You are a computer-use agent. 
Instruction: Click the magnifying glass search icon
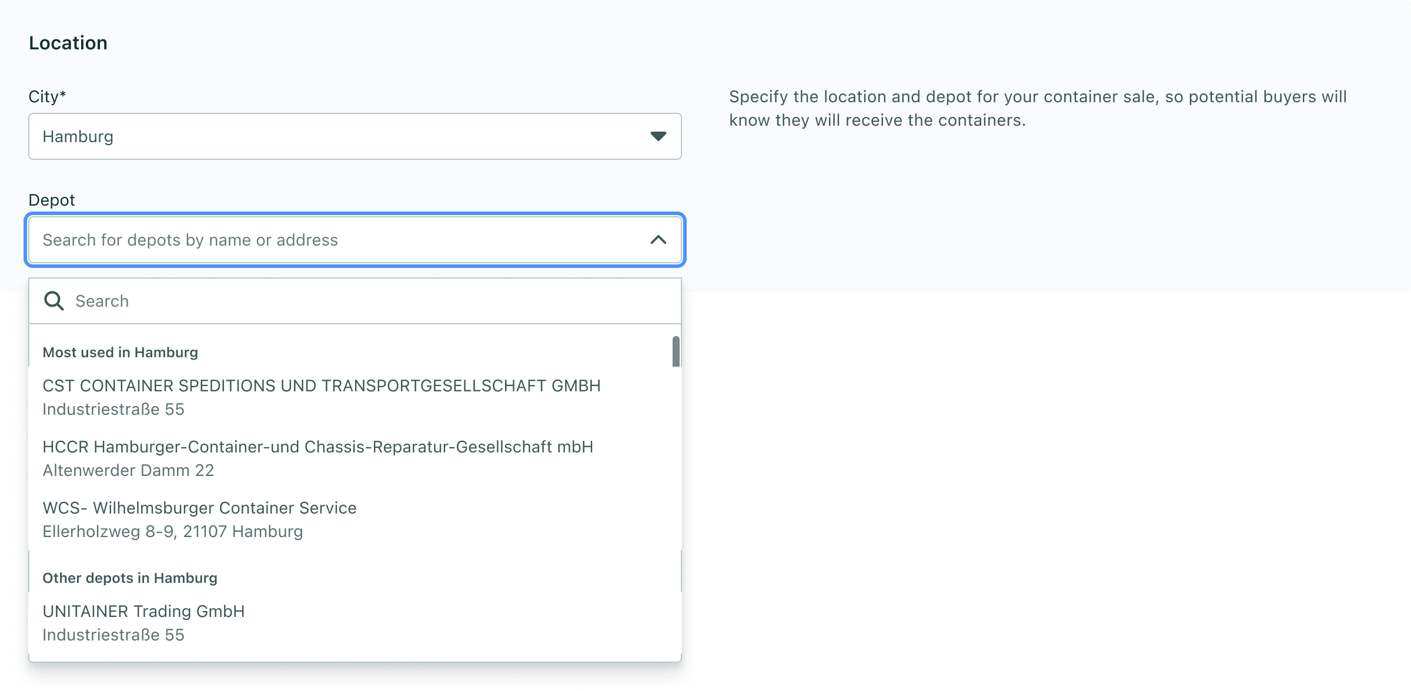[54, 301]
